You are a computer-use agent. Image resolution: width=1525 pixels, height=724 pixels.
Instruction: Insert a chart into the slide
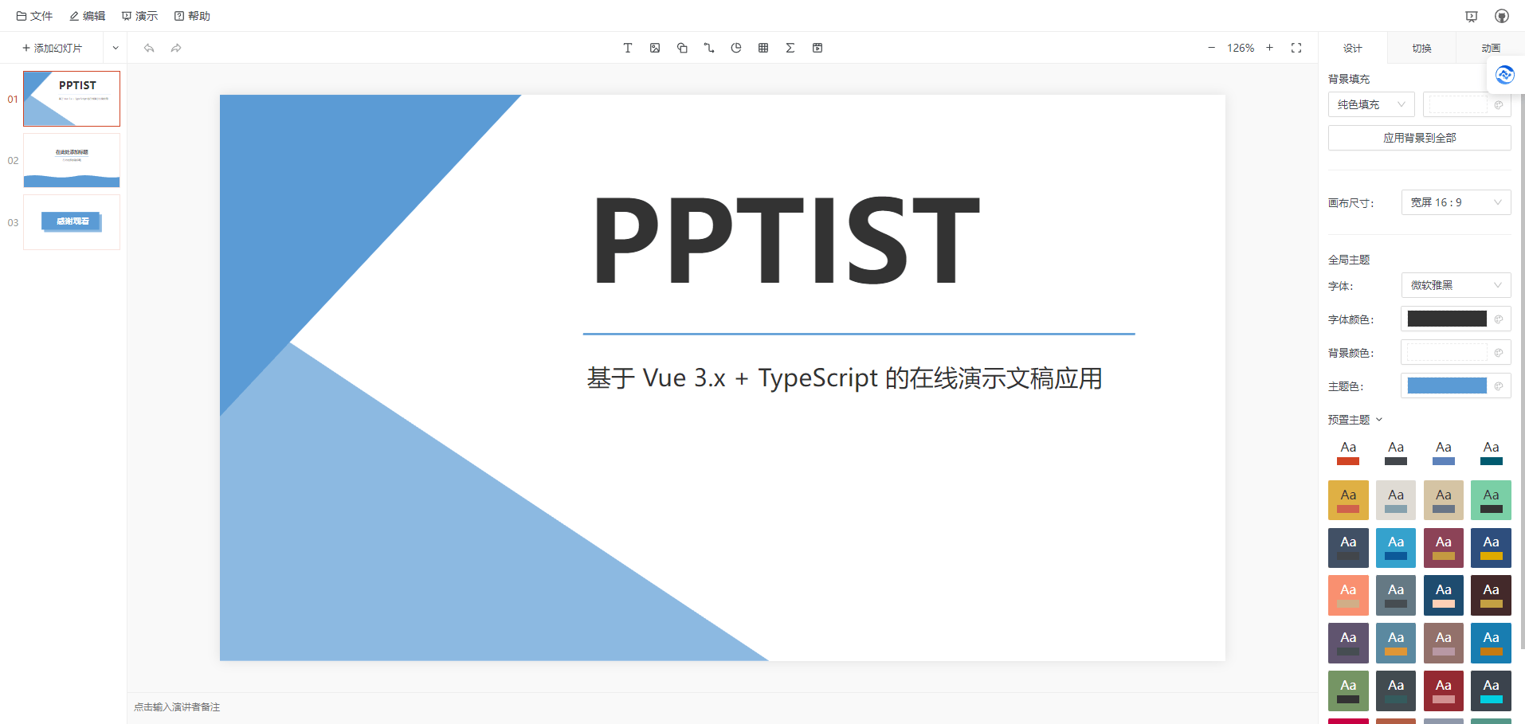736,48
